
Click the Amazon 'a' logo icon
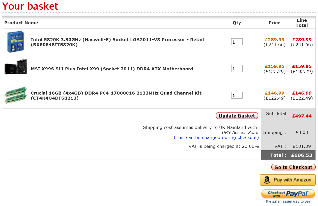267,180
